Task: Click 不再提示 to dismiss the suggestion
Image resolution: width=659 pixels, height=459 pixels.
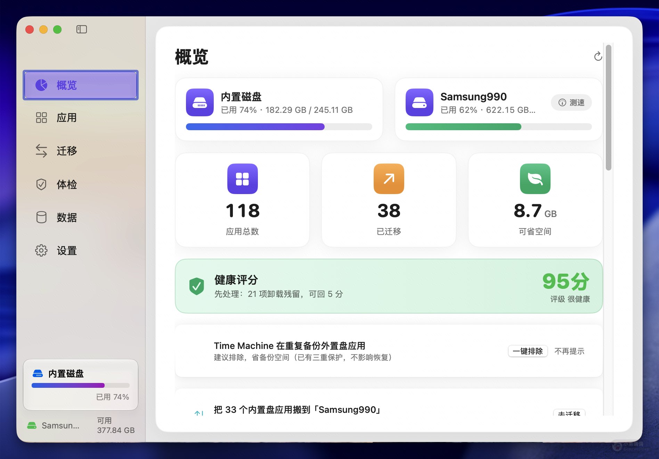Action: [x=569, y=351]
